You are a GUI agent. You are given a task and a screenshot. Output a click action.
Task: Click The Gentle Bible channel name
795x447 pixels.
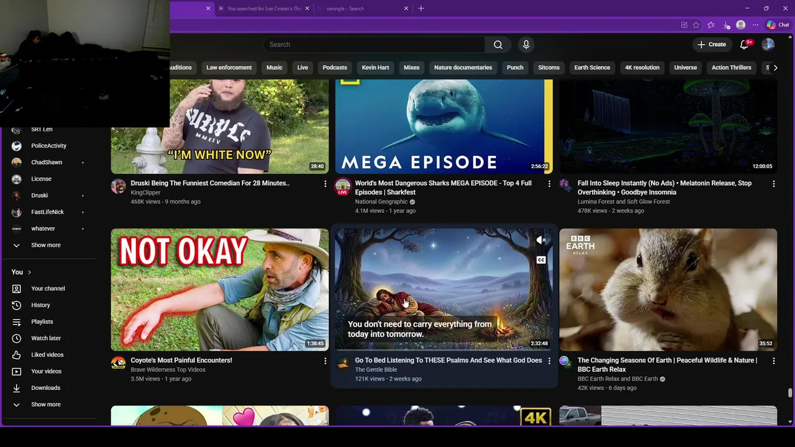click(376, 369)
